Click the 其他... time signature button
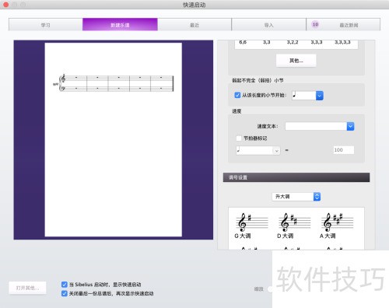Viewport: 389px width, 308px height. click(296, 61)
